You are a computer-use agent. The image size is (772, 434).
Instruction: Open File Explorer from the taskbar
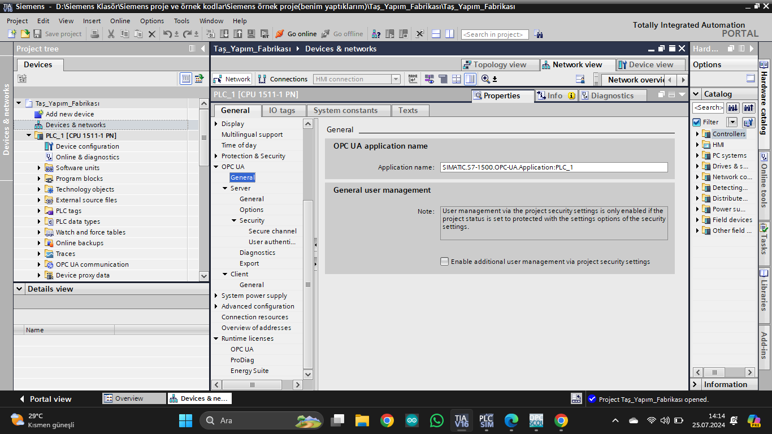362,420
